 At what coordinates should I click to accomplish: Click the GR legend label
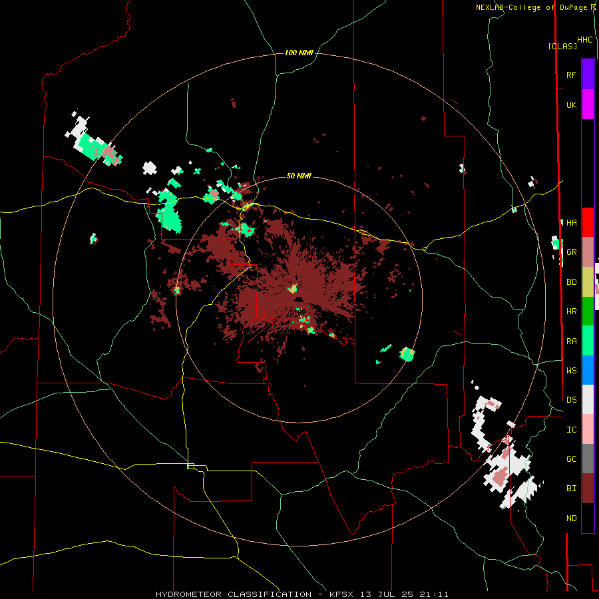[572, 252]
